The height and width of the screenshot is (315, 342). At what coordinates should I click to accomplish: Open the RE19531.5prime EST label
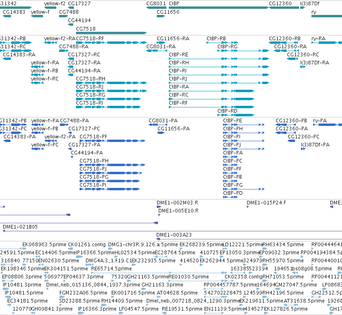pos(182,309)
